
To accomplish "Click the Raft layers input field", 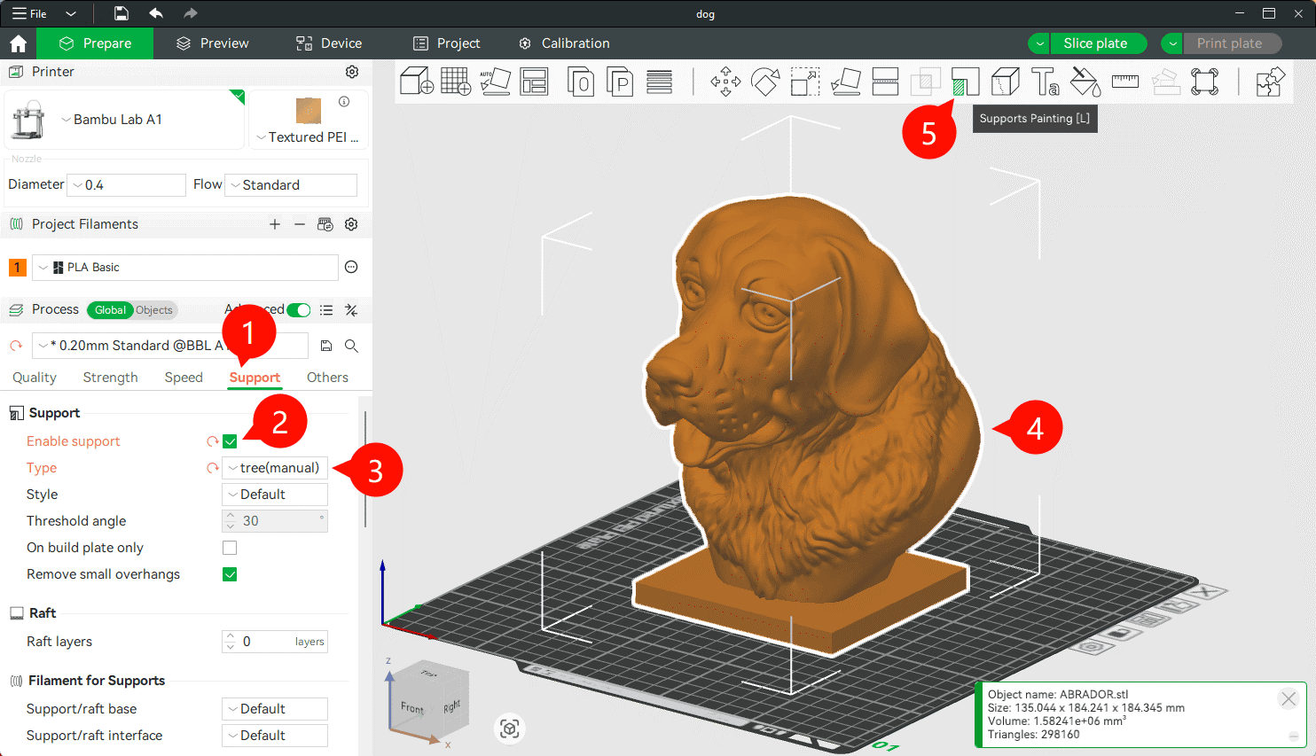I will [x=266, y=642].
